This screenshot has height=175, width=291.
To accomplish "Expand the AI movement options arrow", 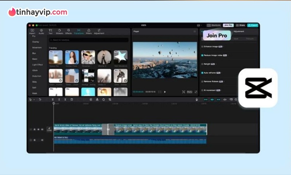I will 222,90.
